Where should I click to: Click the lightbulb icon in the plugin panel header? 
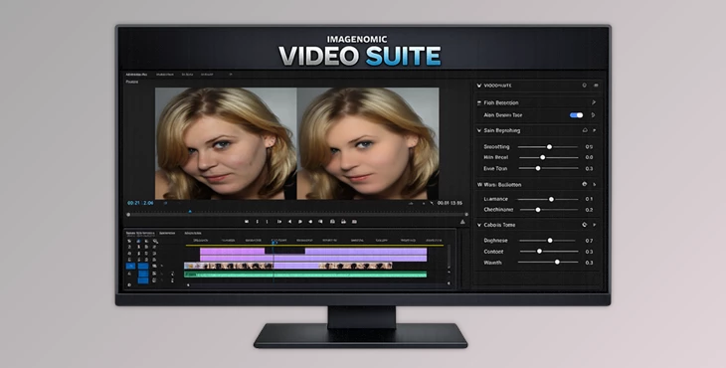click(x=585, y=86)
